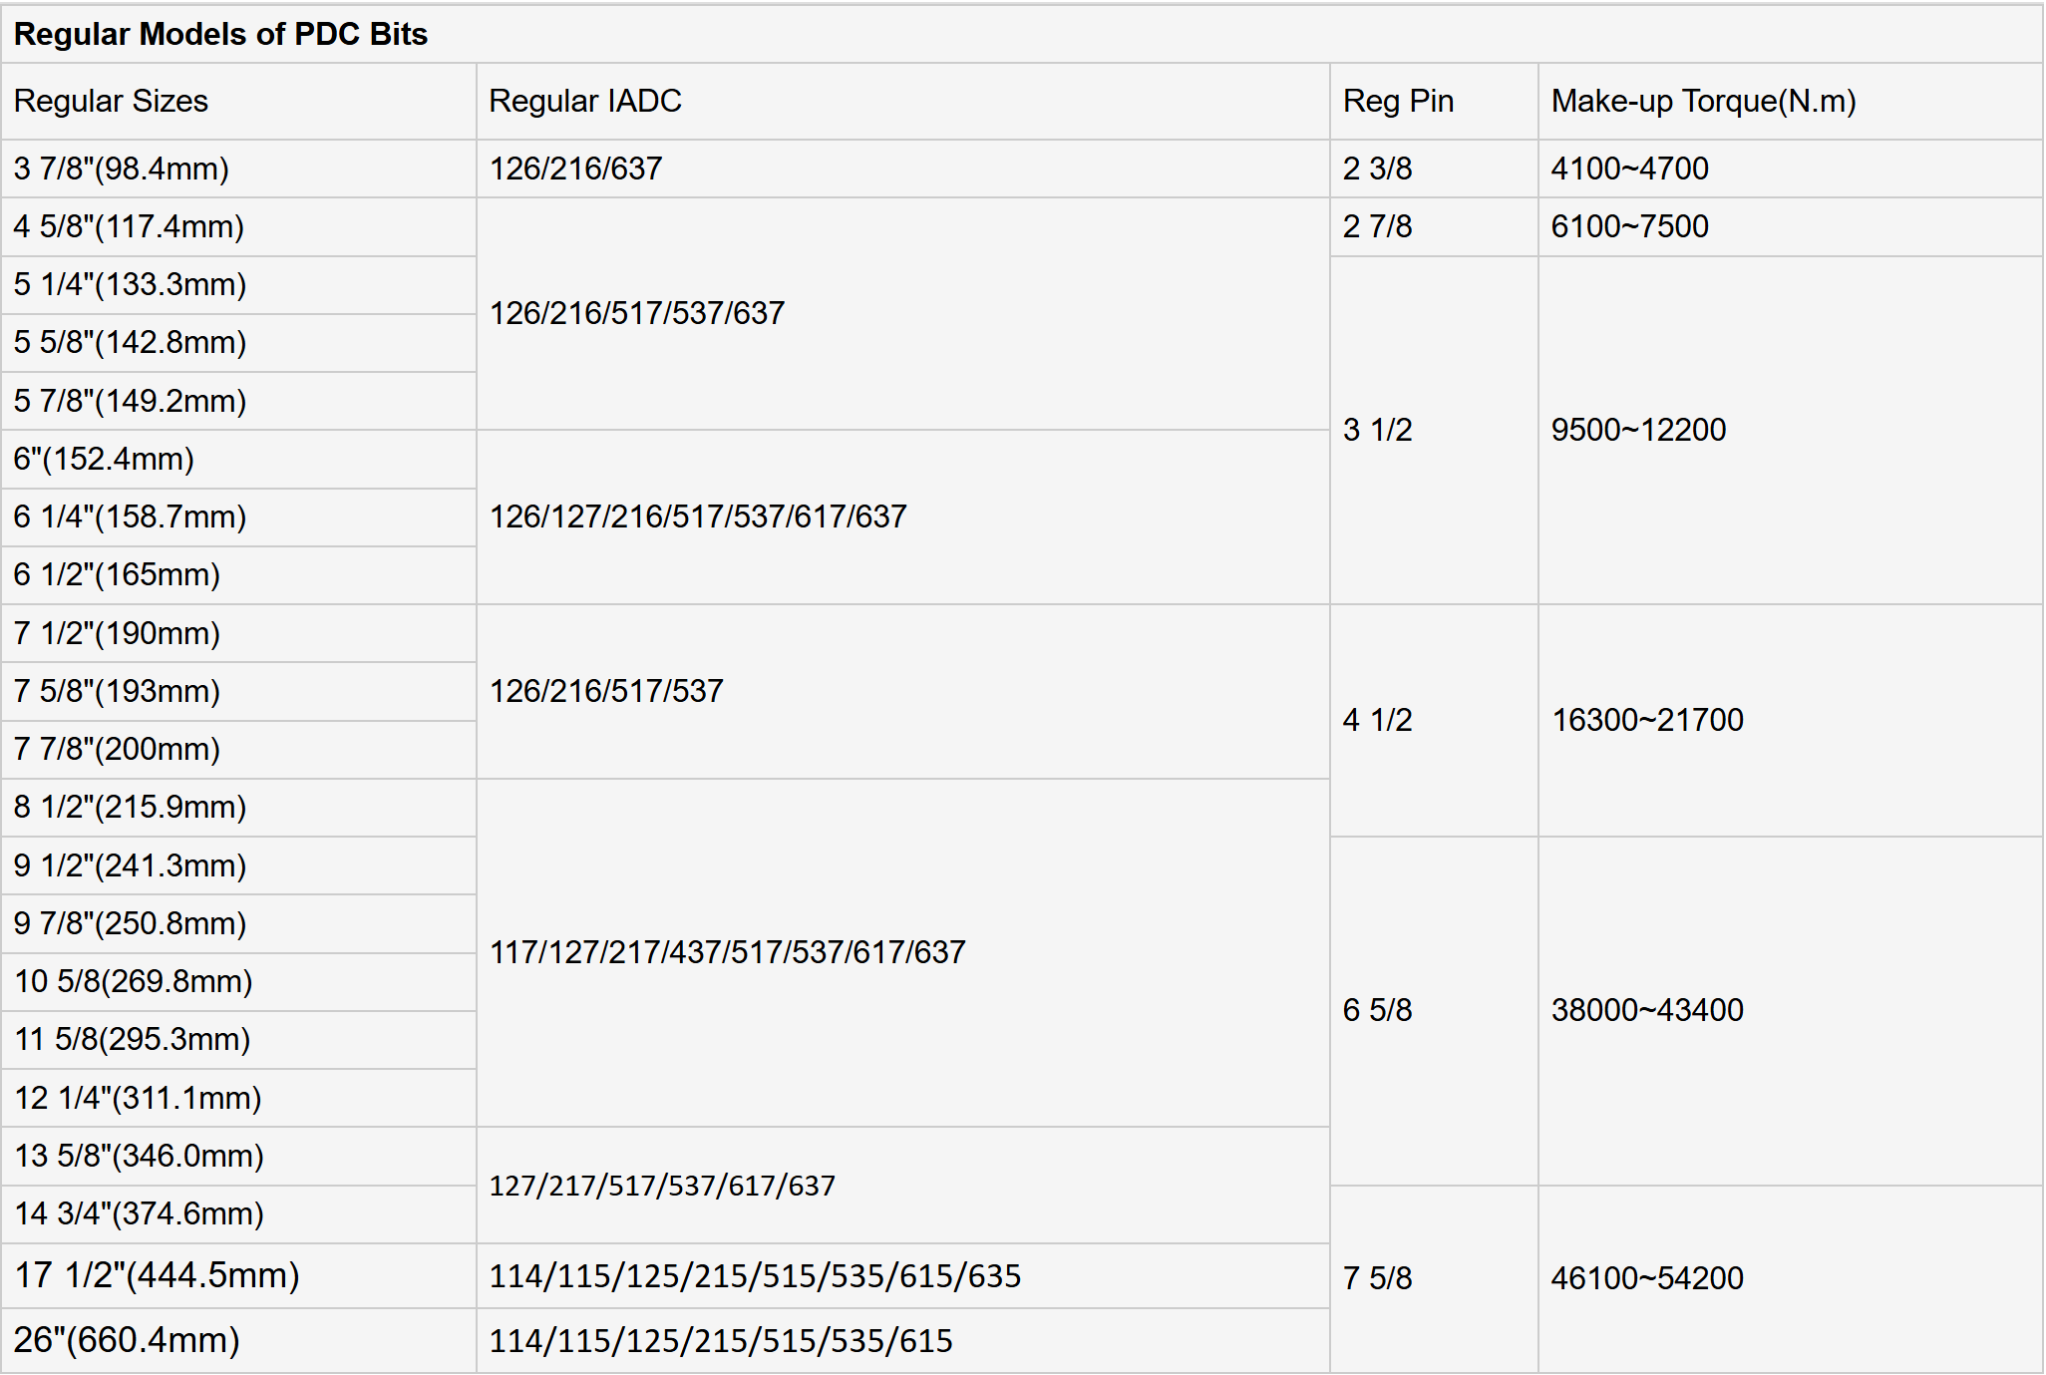The height and width of the screenshot is (1375, 2046).
Task: Click the 2 7/8 Reg Pin cell
Action: tap(1377, 226)
